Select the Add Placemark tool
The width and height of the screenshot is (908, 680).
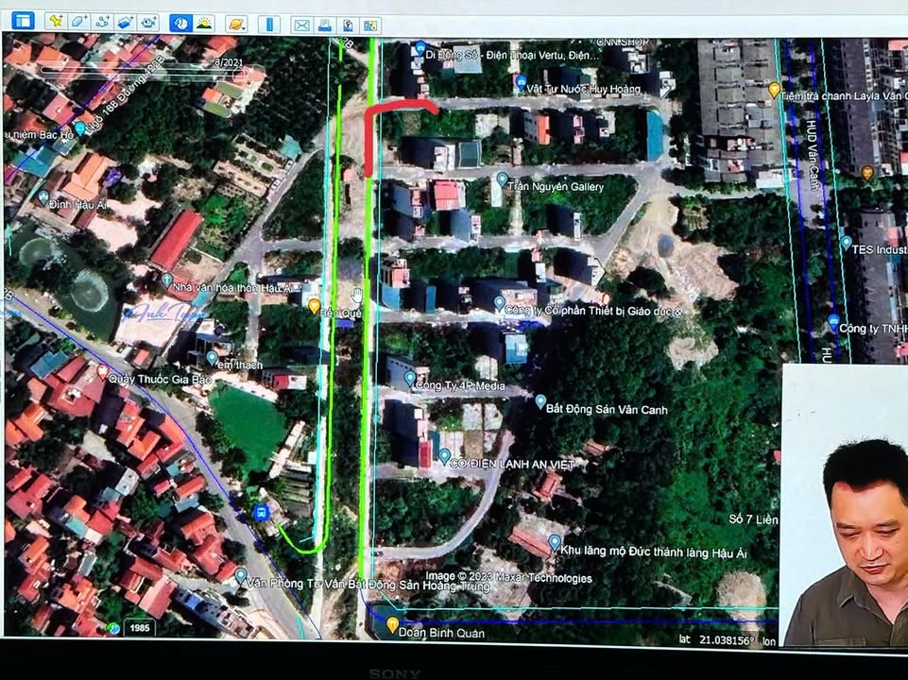[x=57, y=24]
